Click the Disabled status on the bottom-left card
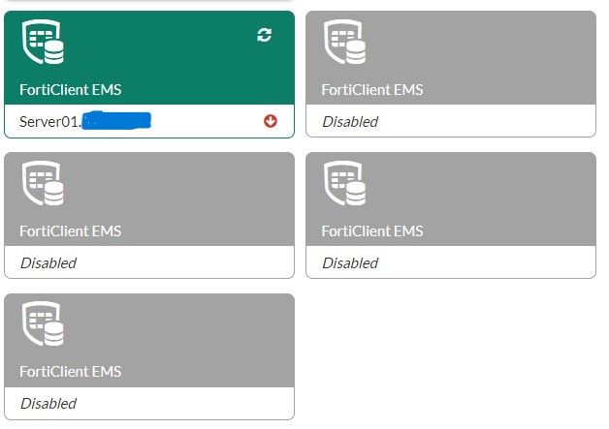The image size is (609, 429). [x=48, y=403]
